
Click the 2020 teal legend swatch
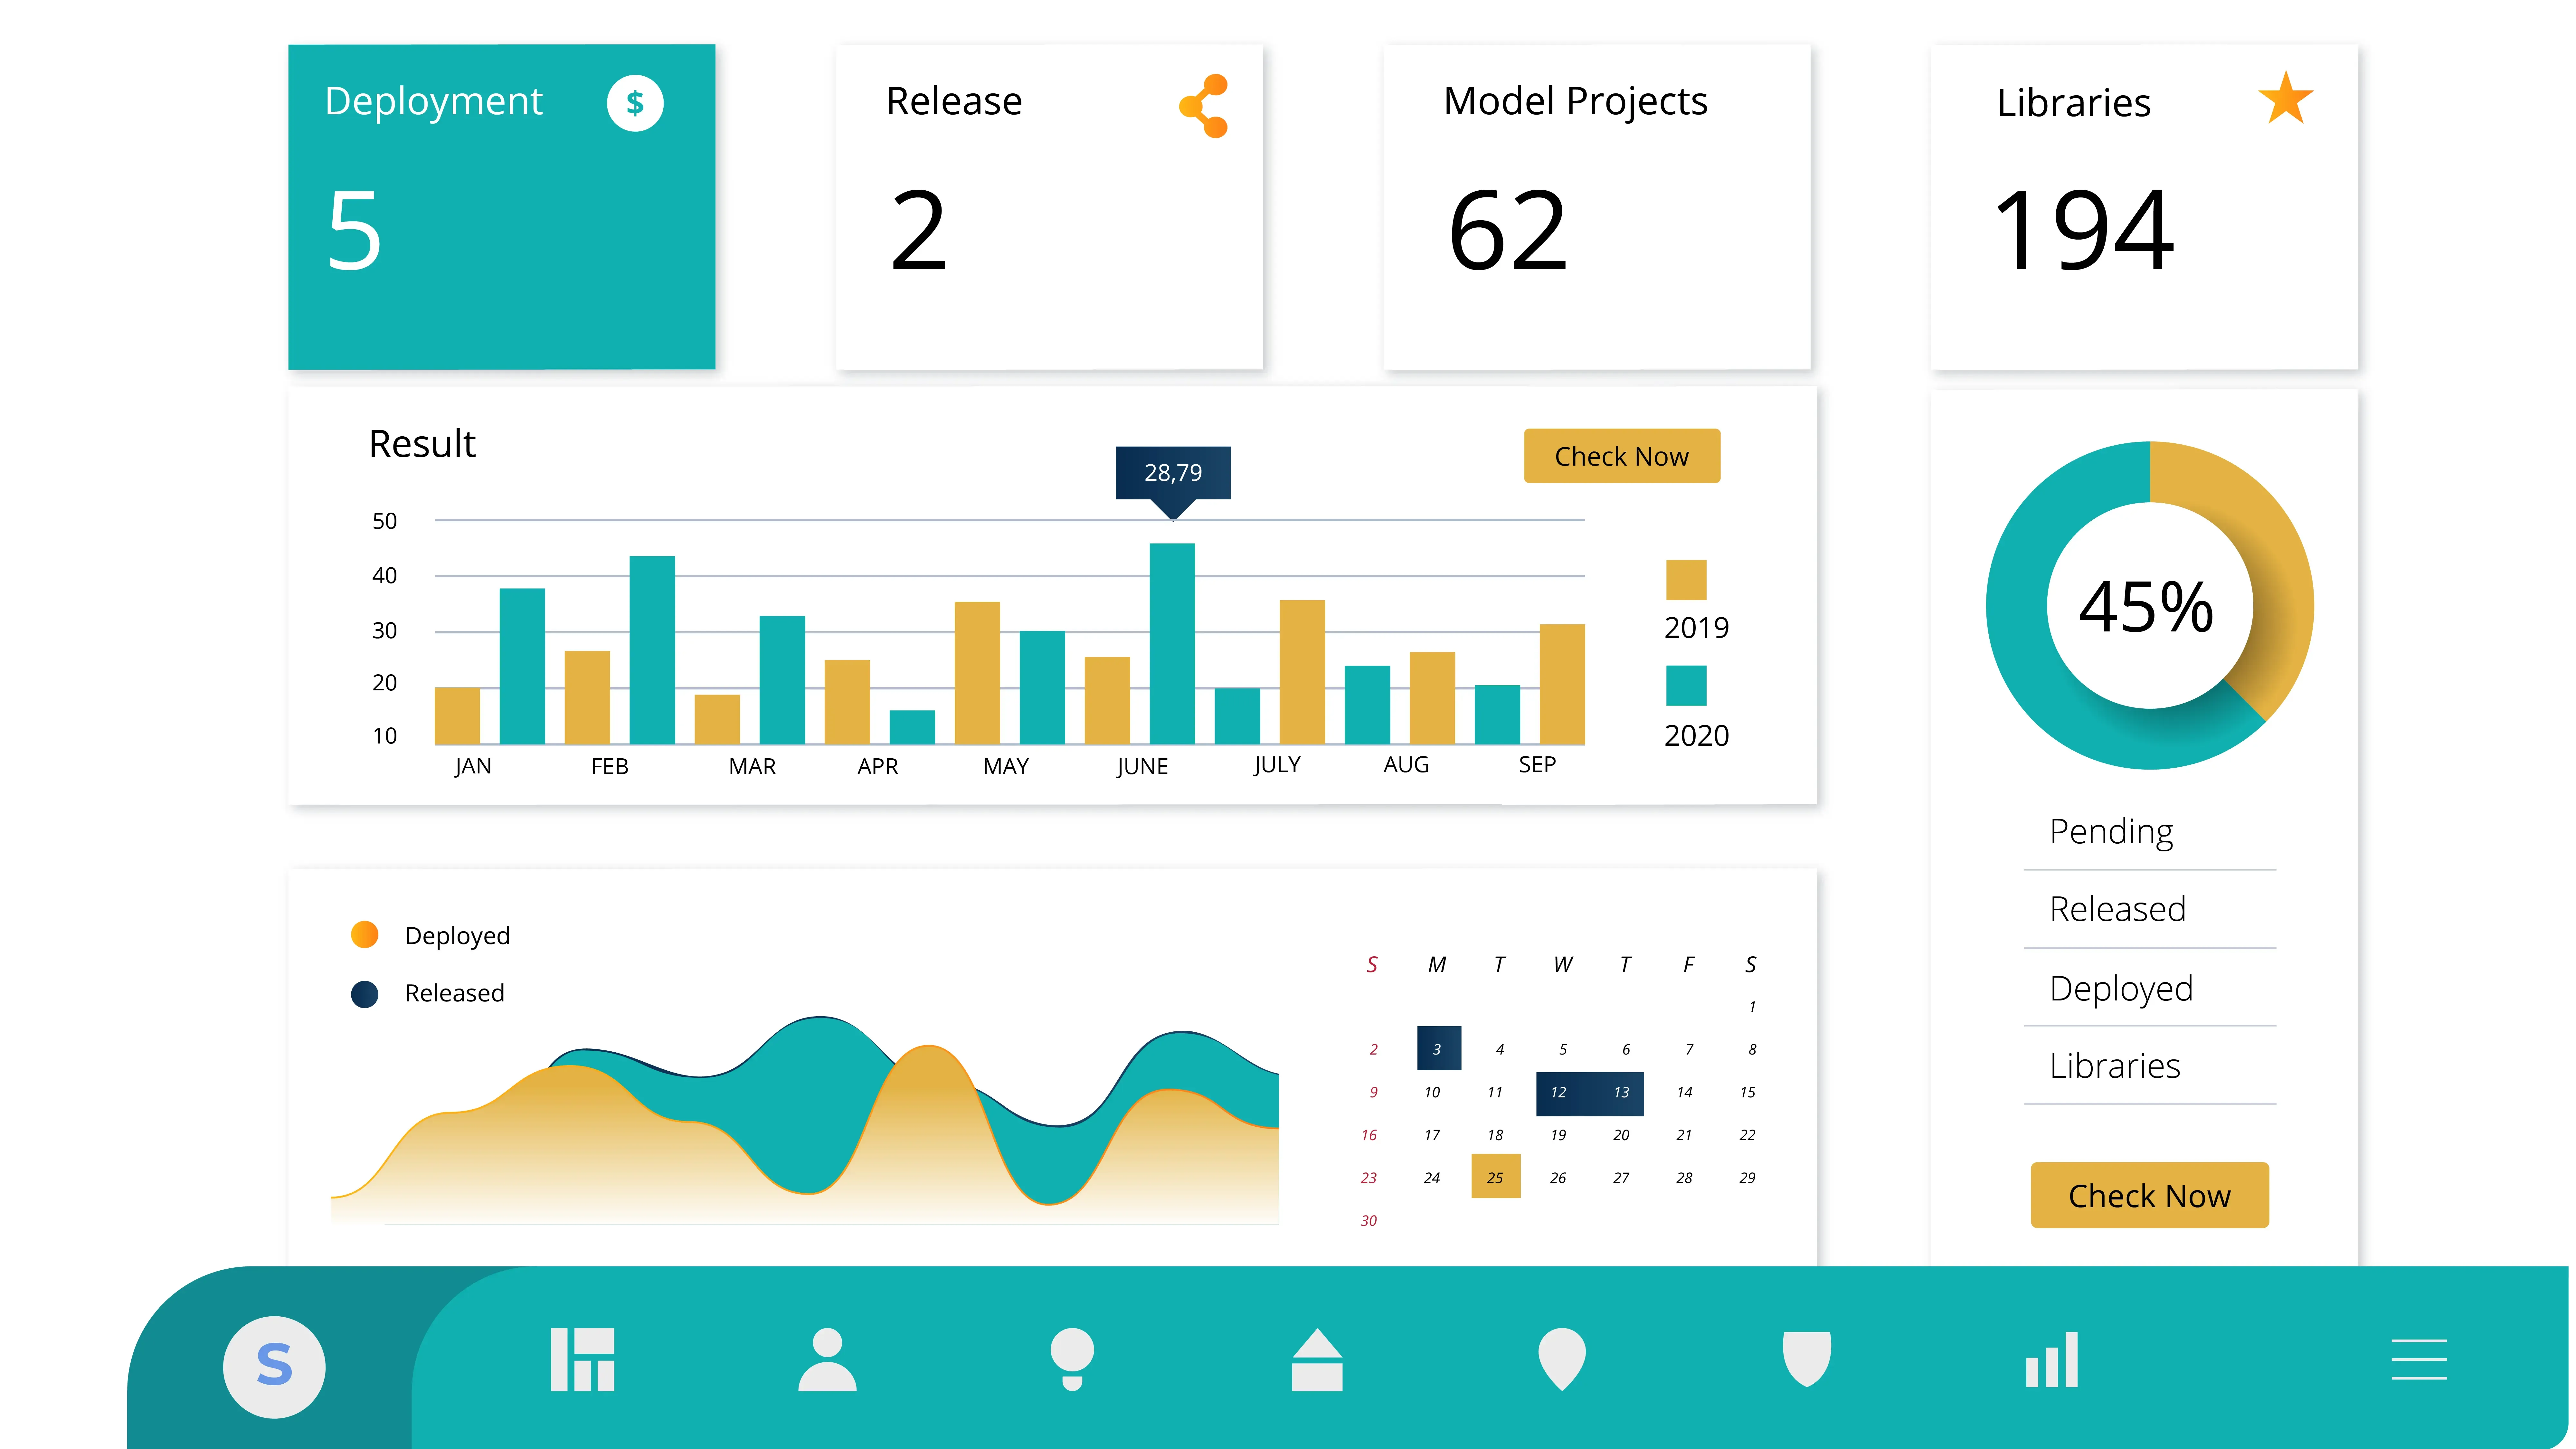[x=1686, y=686]
